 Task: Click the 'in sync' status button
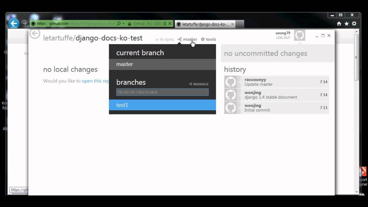click(165, 39)
